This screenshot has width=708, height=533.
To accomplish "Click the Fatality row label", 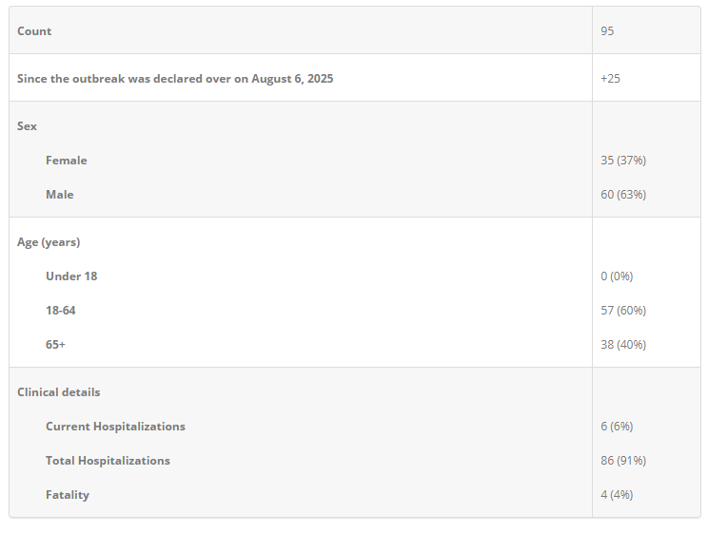I will point(67,495).
